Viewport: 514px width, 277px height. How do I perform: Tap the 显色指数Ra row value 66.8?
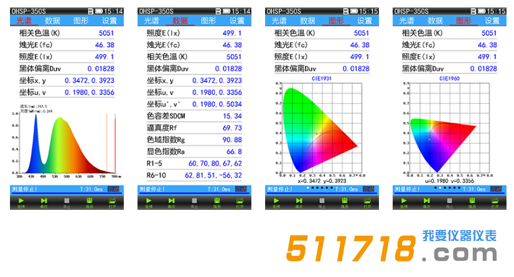click(x=233, y=152)
